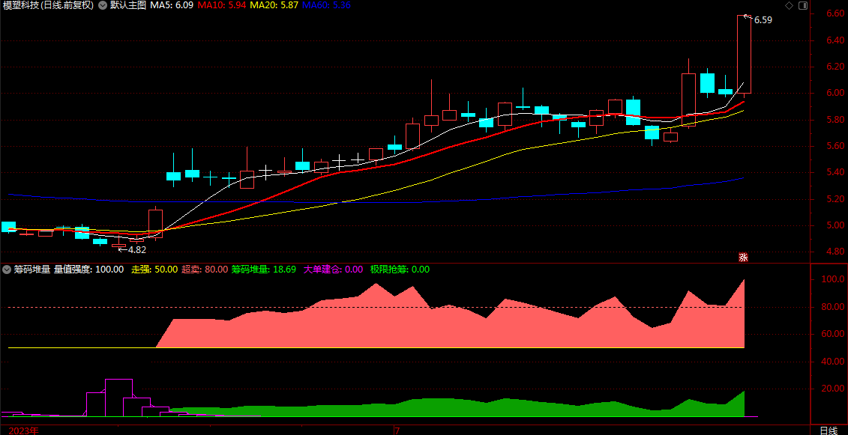Click the yellow 走强: 50.00 readout

click(x=154, y=269)
